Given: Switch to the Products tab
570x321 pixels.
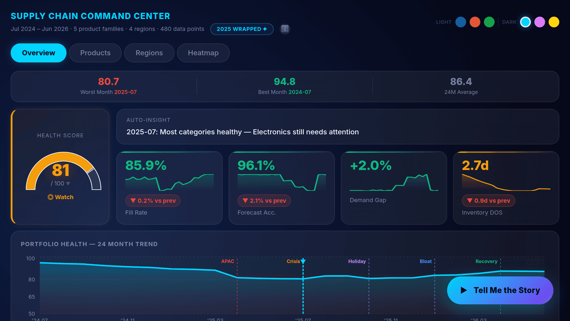Looking at the screenshot, I should (x=95, y=53).
